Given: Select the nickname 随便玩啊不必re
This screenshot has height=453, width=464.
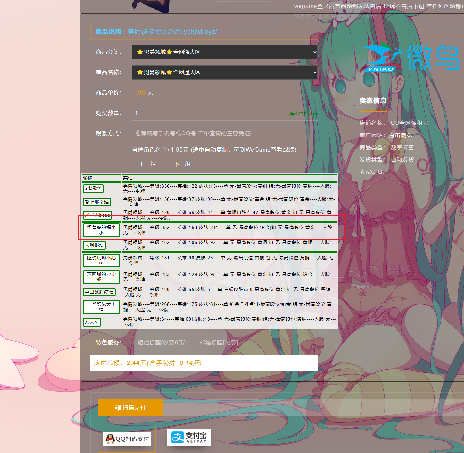Looking at the screenshot, I should pos(101,260).
